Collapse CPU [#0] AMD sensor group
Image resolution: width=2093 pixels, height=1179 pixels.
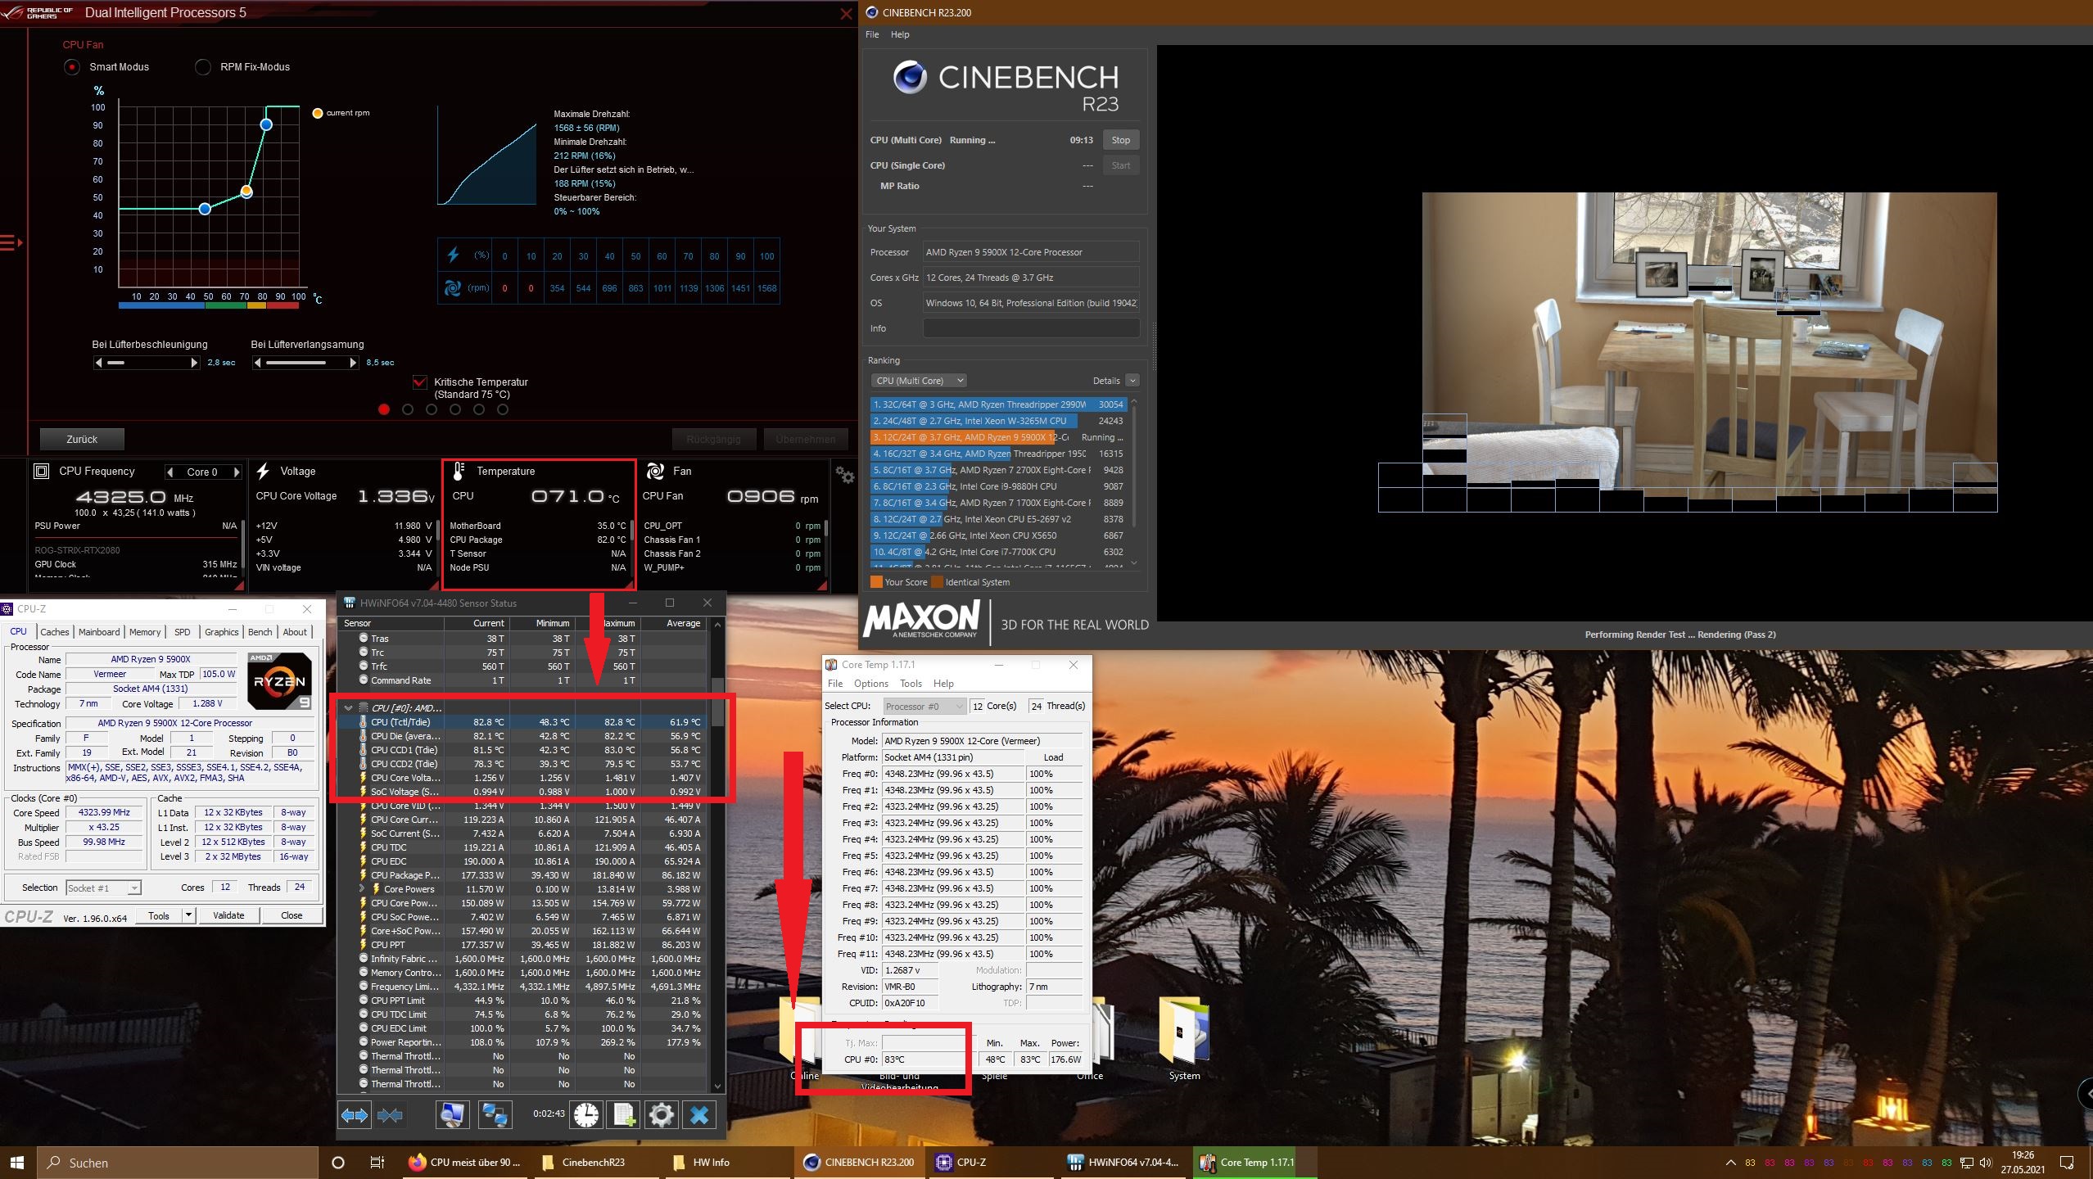349,708
